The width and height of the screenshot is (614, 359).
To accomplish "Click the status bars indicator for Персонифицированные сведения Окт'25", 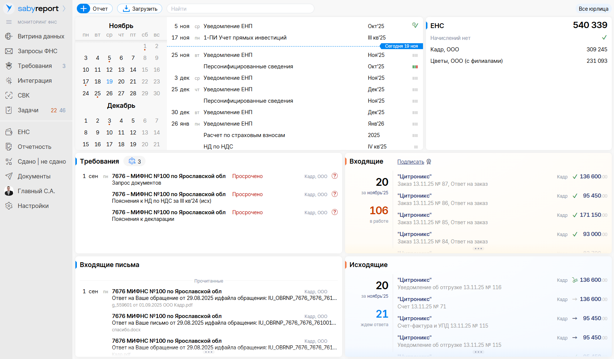I will (415, 67).
